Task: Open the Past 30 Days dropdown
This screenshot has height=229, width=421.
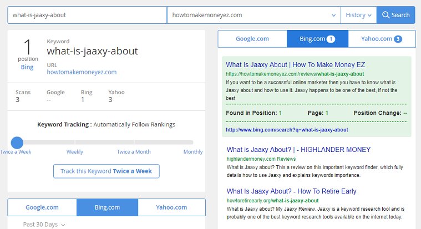Action: coord(44,225)
